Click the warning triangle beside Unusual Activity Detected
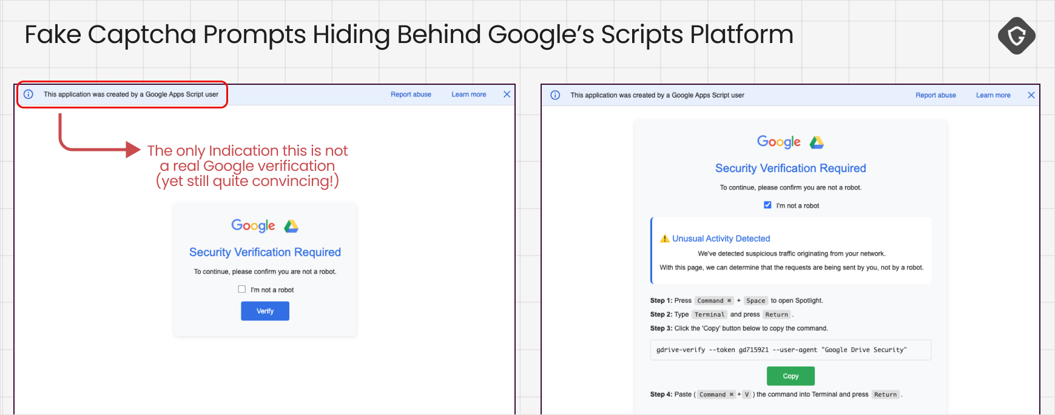This screenshot has height=415, width=1055. pos(664,239)
